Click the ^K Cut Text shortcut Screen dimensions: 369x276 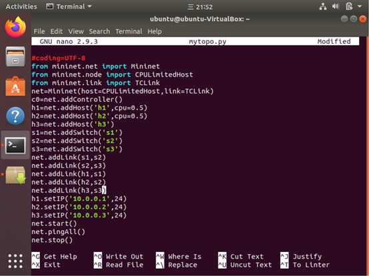(x=241, y=257)
